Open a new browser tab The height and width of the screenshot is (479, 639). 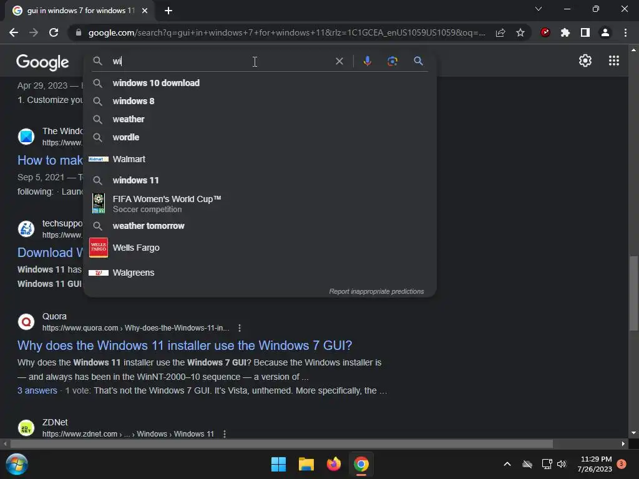pos(168,11)
